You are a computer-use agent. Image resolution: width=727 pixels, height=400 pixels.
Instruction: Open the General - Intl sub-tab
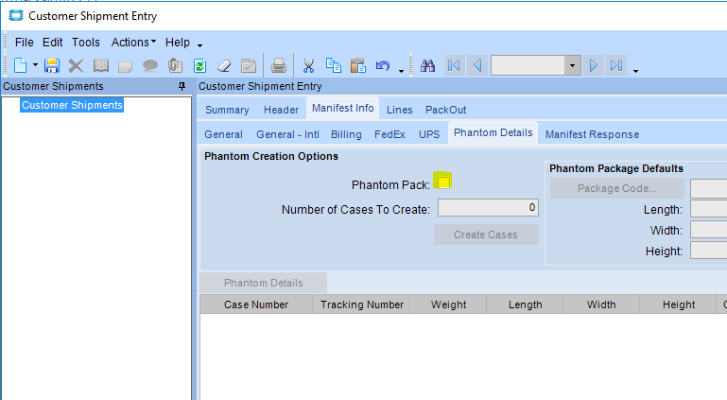tap(287, 134)
